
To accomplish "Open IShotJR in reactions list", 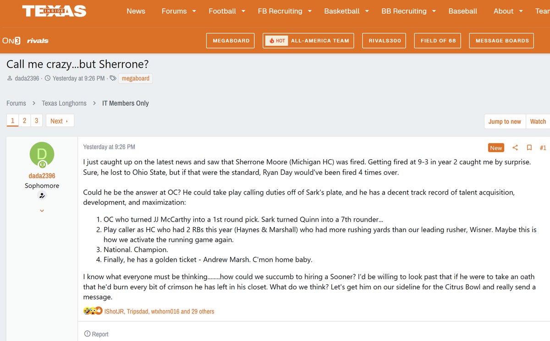I will click(115, 311).
